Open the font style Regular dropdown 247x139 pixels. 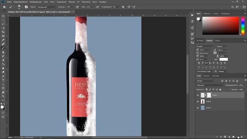(x=222, y=46)
